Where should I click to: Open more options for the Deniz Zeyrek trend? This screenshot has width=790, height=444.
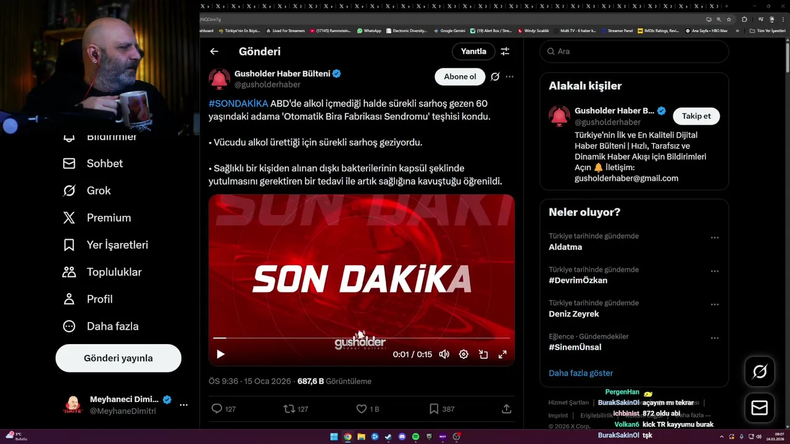pos(714,305)
